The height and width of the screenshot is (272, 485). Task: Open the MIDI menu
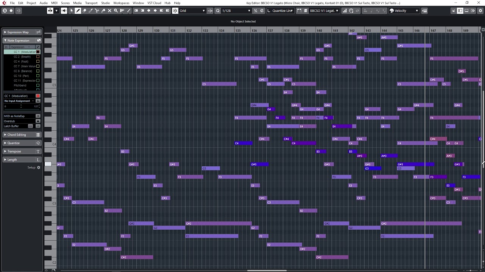(x=54, y=3)
